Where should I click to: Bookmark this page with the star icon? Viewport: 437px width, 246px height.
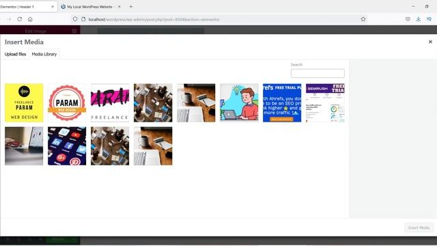[x=363, y=19]
